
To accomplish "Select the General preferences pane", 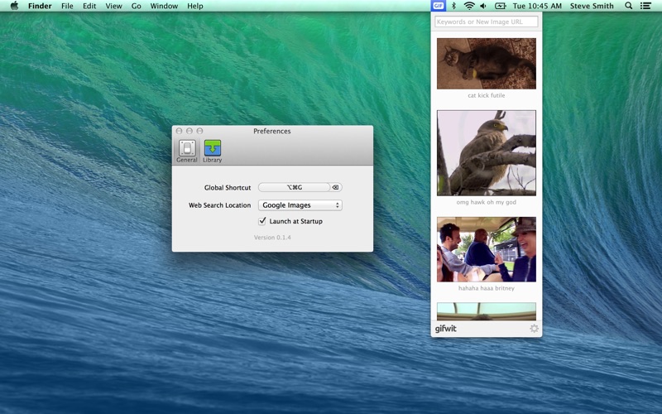I will [x=187, y=151].
